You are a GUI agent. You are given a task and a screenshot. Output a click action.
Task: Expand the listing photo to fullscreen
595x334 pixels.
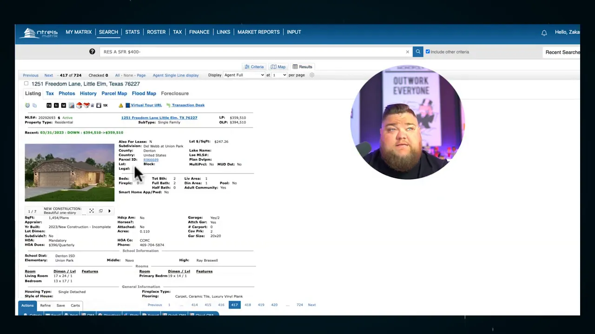[92, 211]
